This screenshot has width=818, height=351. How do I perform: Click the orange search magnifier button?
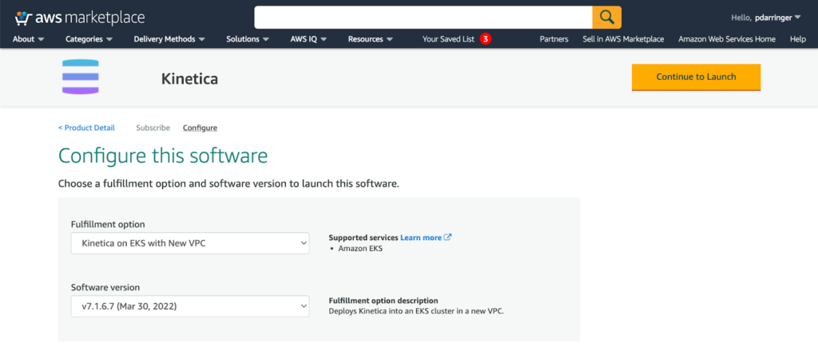pos(606,17)
